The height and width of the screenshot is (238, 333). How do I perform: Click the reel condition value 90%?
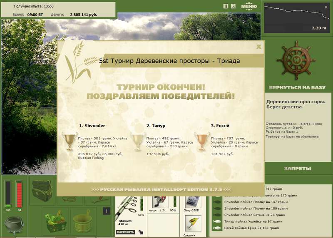173,211
